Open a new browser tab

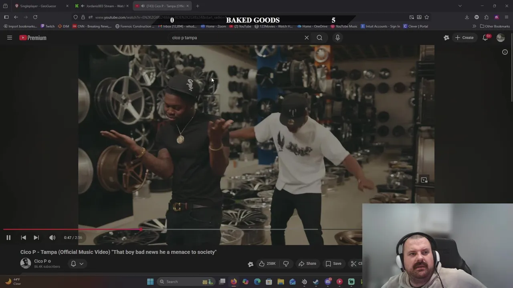pos(198,6)
